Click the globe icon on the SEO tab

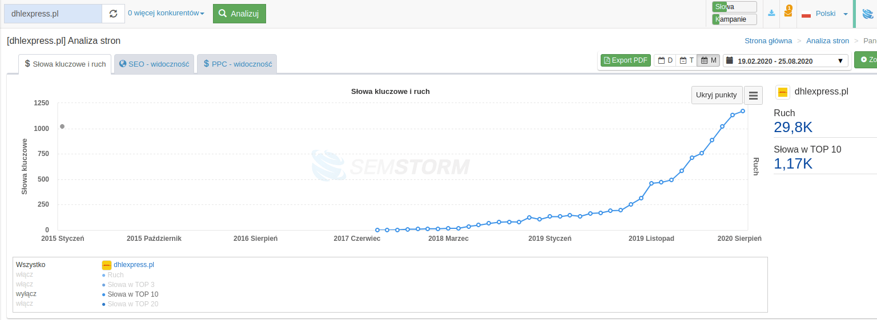tap(123, 64)
